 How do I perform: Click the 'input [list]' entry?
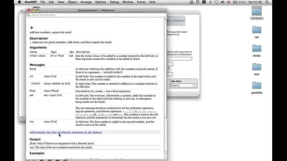click(x=50, y=122)
